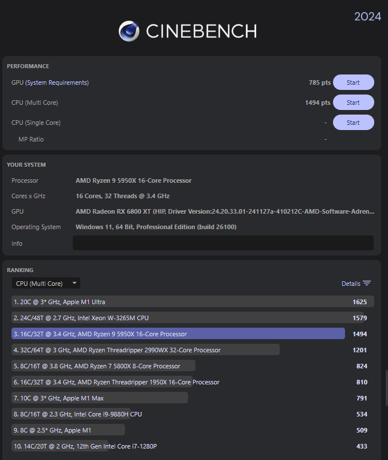Select the Intel Xeon W-3265M ranking row
Screen dimensions: 388x460
click(x=193, y=318)
